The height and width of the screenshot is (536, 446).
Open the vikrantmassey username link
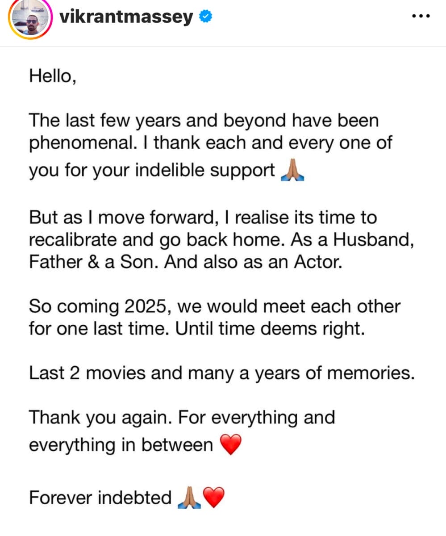[127, 17]
